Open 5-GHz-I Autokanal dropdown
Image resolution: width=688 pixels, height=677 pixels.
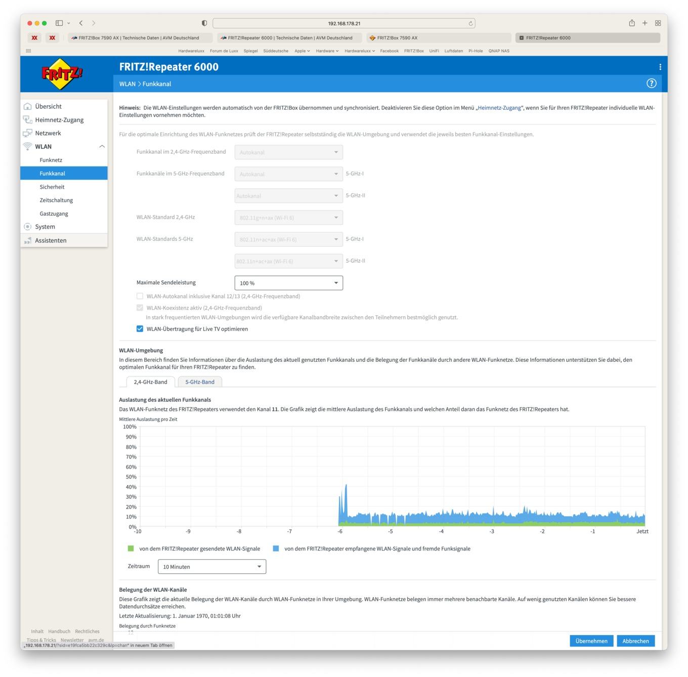tap(289, 174)
